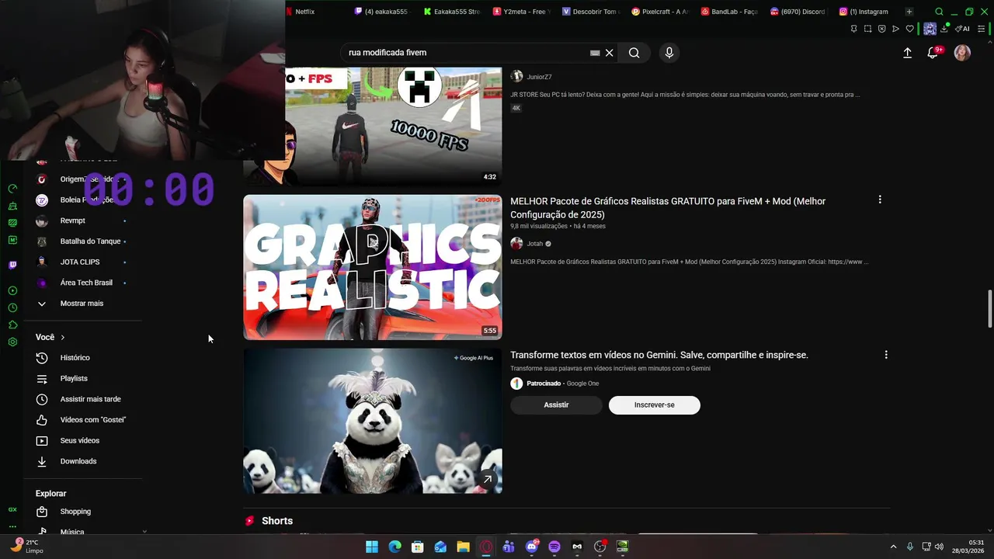Image resolution: width=994 pixels, height=559 pixels.
Task: Clear the YouTube search box with the X
Action: pyautogui.click(x=610, y=53)
